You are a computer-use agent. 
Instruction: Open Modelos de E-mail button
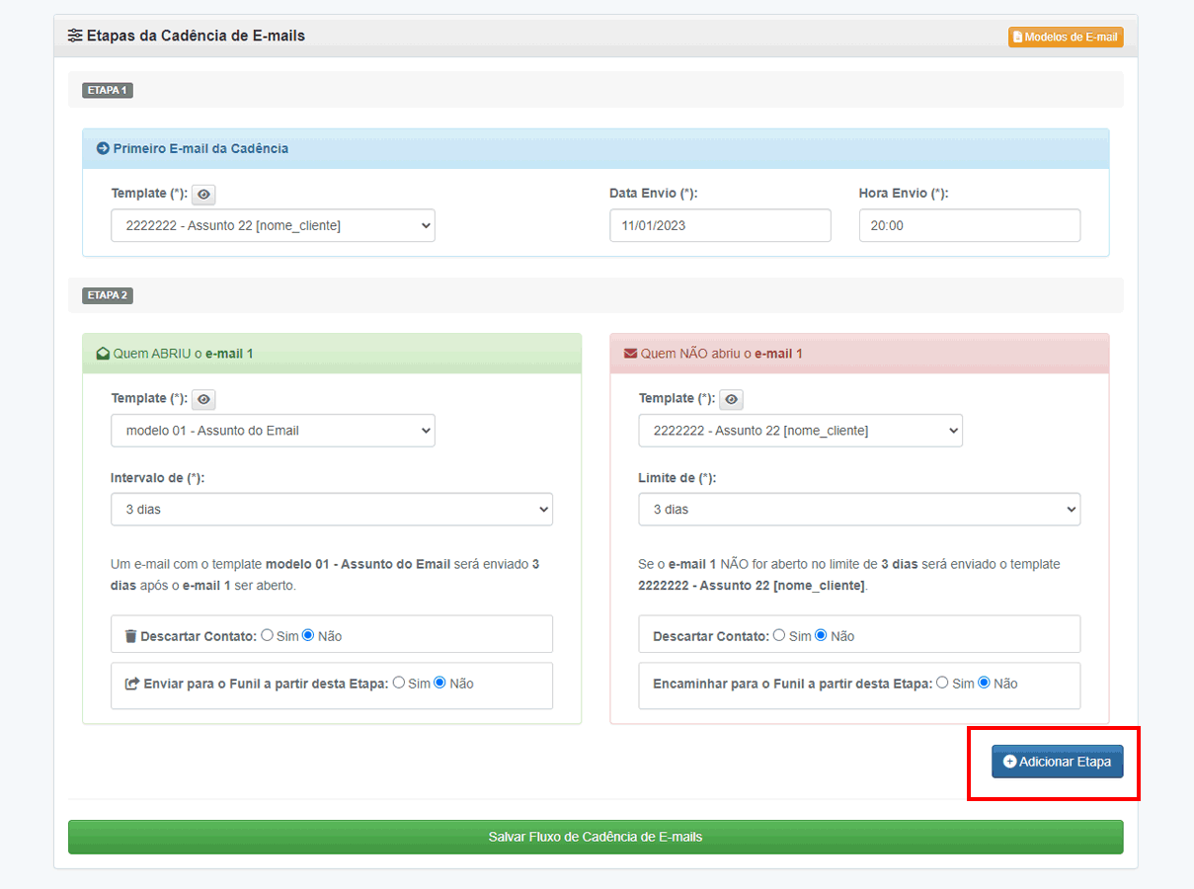click(x=1066, y=37)
